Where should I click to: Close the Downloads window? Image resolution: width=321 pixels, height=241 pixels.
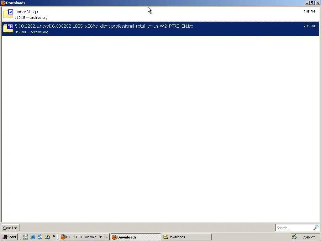click(x=318, y=3)
